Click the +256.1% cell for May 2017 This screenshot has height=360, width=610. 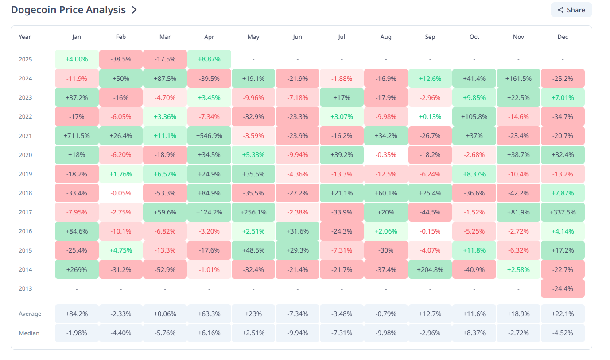coord(253,212)
